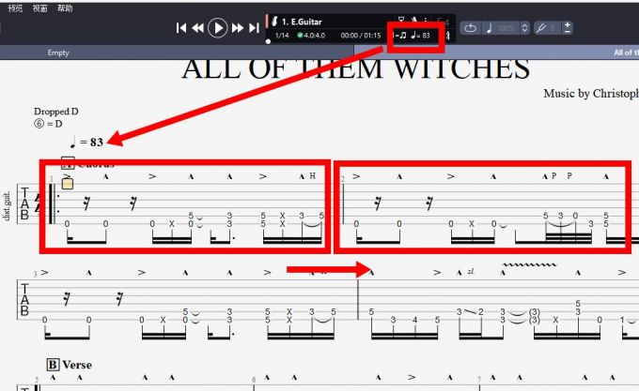Click the Music by Christoph... credit text

coord(591,94)
